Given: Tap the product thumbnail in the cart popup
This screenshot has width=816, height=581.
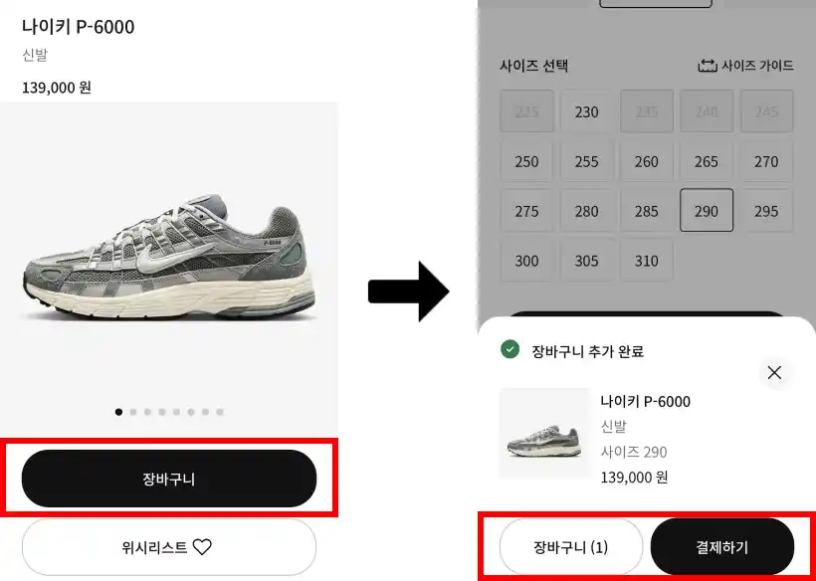Looking at the screenshot, I should 544,434.
